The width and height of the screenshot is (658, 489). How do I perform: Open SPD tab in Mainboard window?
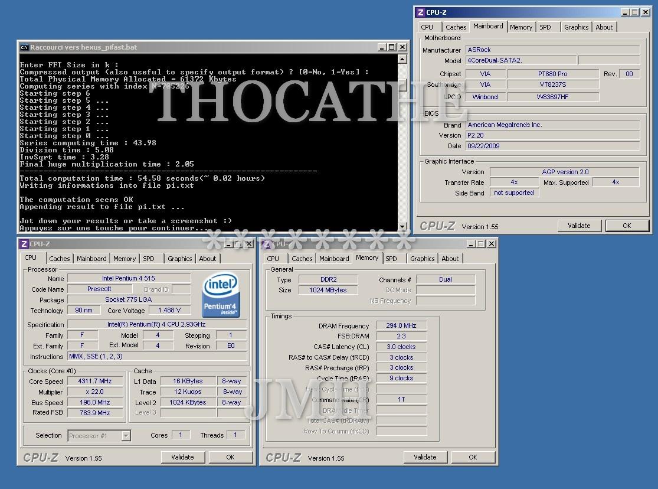[x=545, y=27]
